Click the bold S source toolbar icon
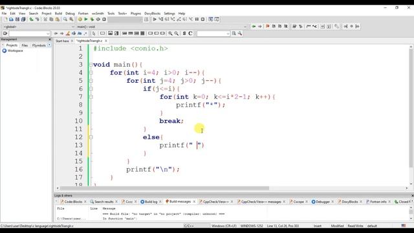The height and width of the screenshot is (233, 414). (184, 34)
